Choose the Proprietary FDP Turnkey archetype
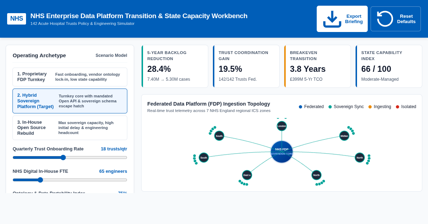 (70, 77)
